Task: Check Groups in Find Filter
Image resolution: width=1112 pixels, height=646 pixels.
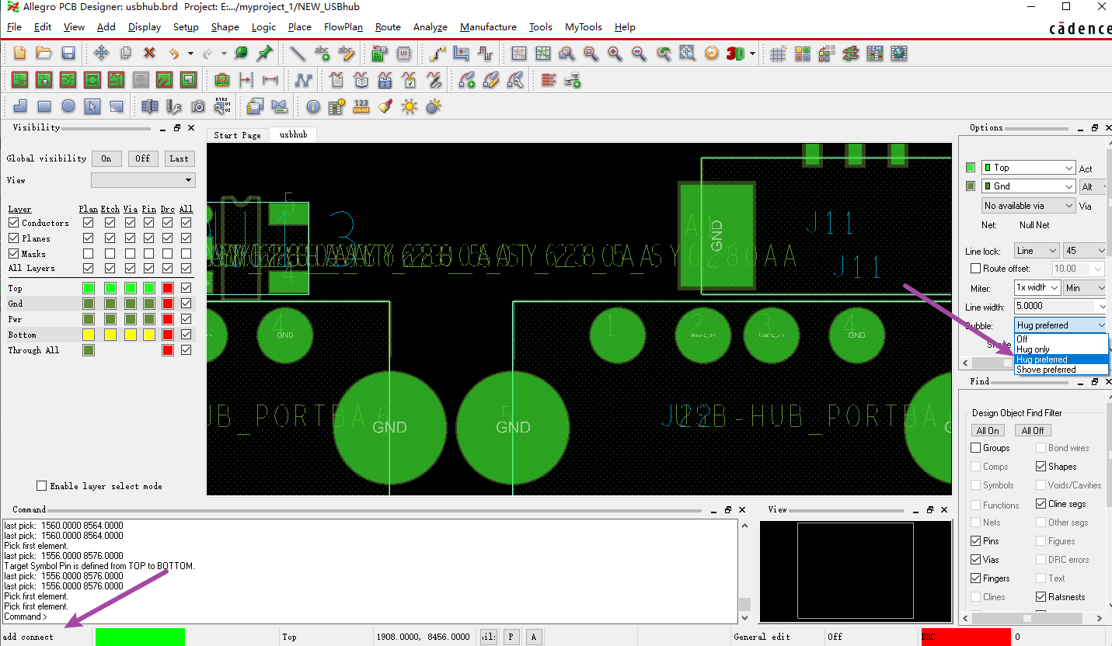Action: (976, 448)
